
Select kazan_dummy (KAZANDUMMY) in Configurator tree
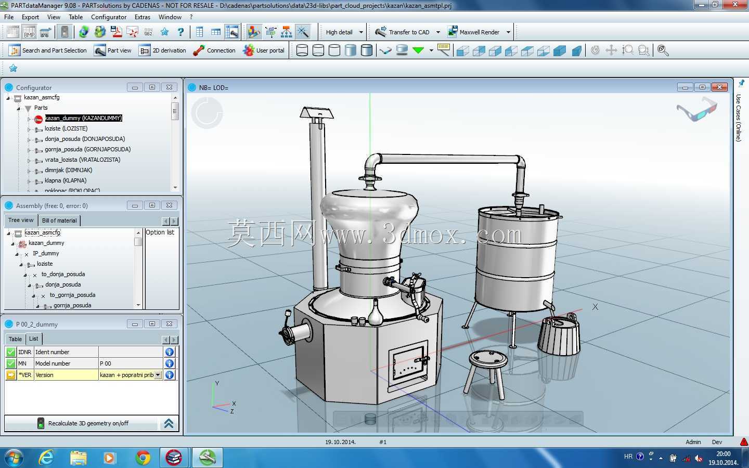point(83,119)
